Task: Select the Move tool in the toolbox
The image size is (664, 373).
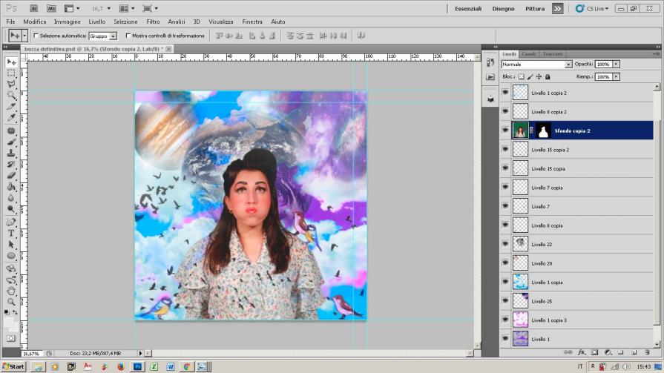Action: 11,62
